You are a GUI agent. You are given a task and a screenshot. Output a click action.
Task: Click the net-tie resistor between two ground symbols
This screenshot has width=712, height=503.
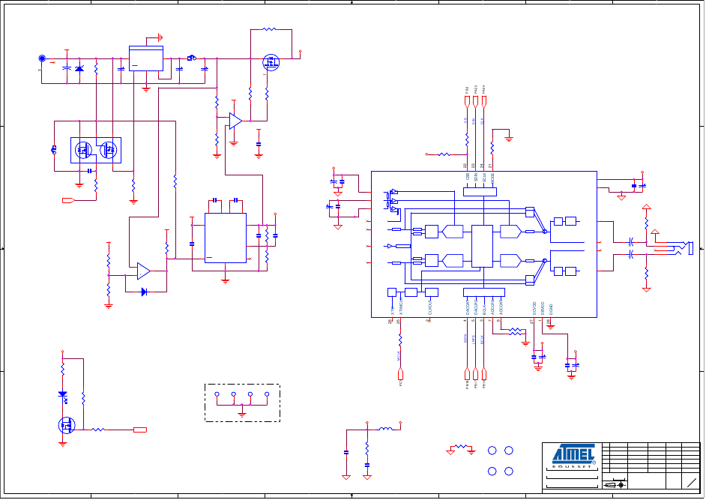point(461,447)
